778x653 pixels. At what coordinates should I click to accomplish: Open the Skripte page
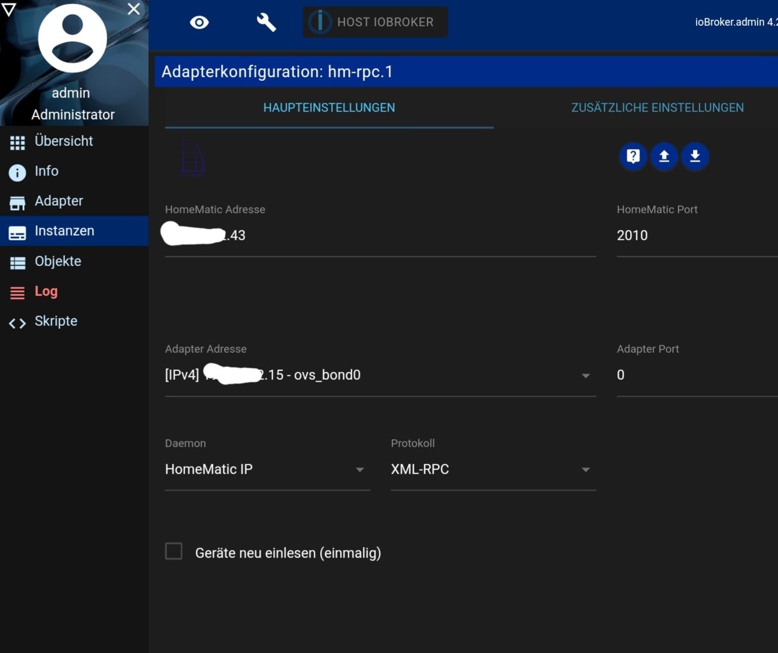(x=74, y=321)
